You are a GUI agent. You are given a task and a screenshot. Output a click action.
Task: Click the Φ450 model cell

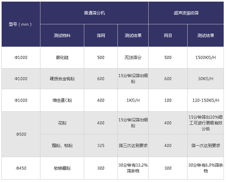click(21, 168)
